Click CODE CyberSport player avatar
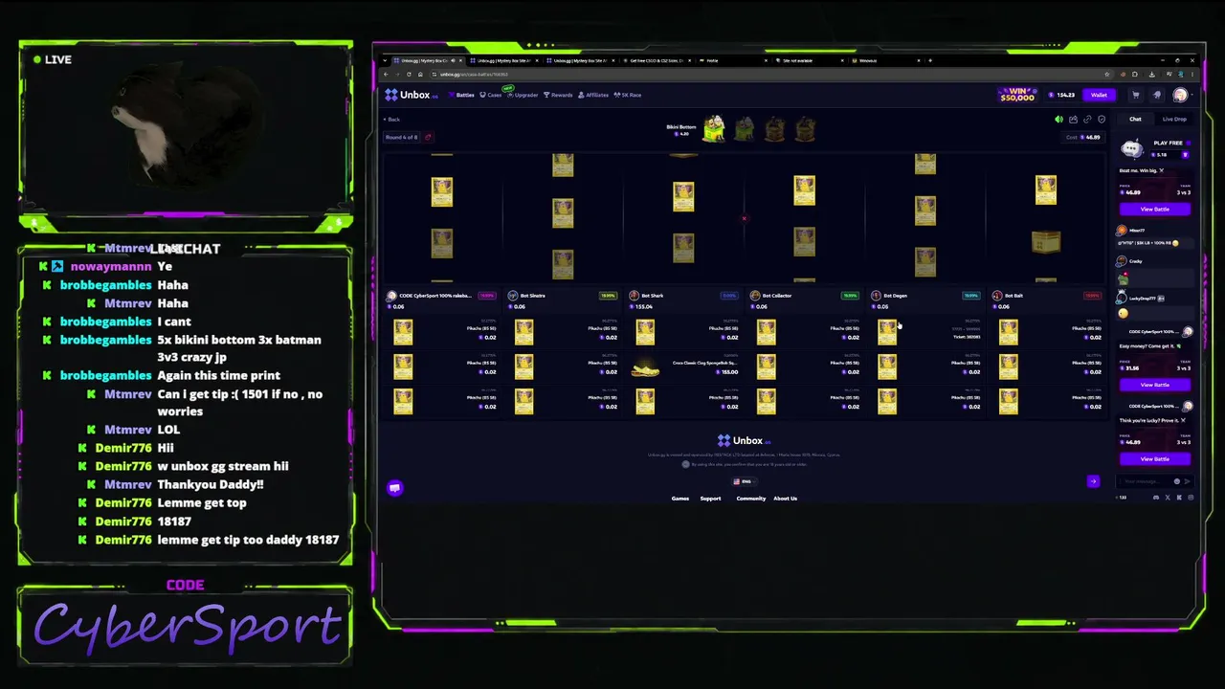This screenshot has height=689, width=1225. click(x=391, y=296)
